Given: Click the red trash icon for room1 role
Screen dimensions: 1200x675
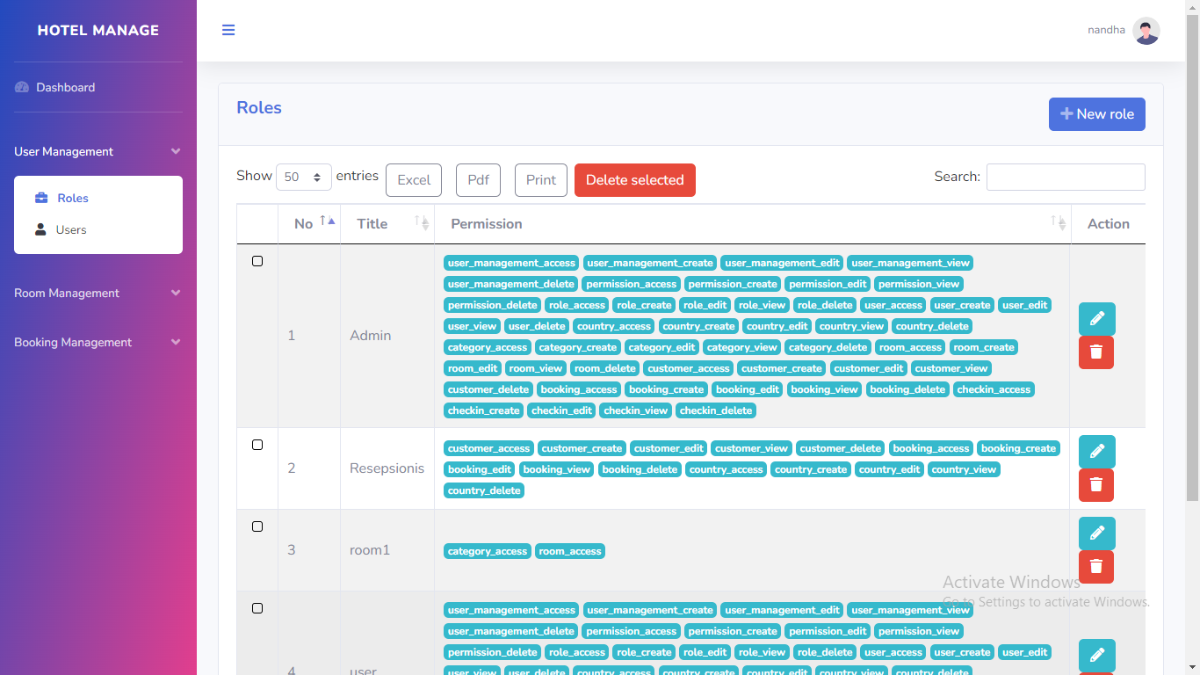Looking at the screenshot, I should tap(1095, 567).
